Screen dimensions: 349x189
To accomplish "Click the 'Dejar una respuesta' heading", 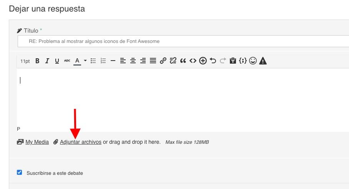I will click(x=47, y=9).
